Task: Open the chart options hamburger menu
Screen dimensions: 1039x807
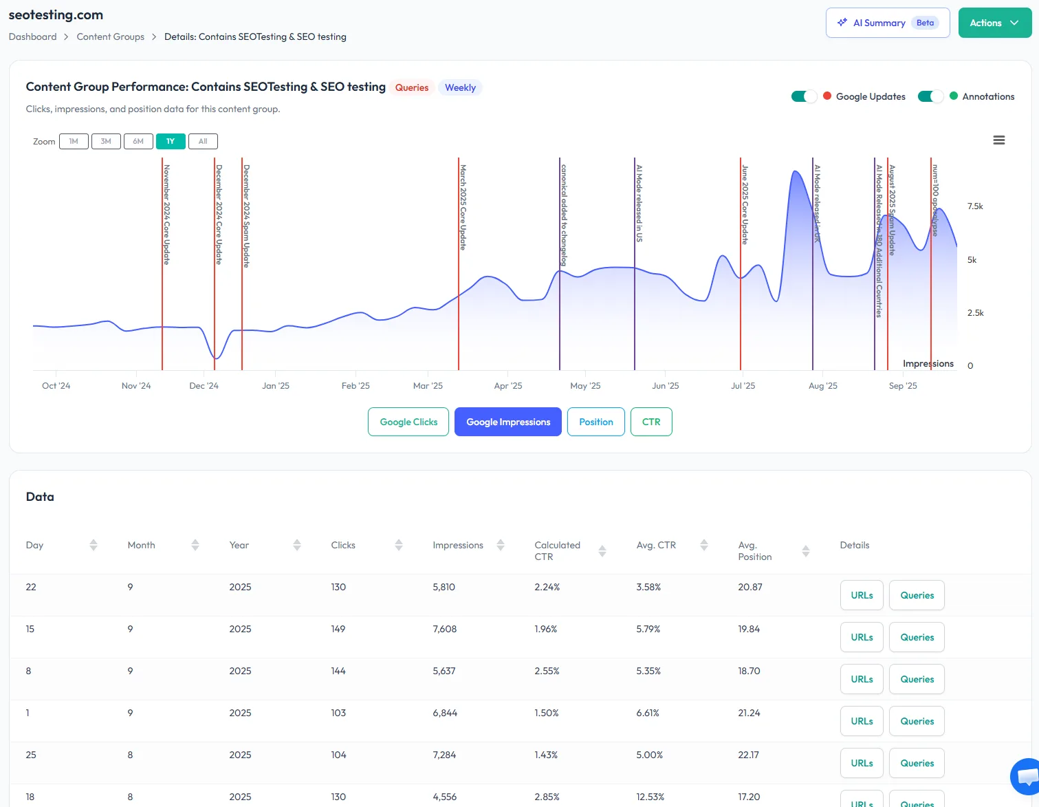Action: [998, 140]
